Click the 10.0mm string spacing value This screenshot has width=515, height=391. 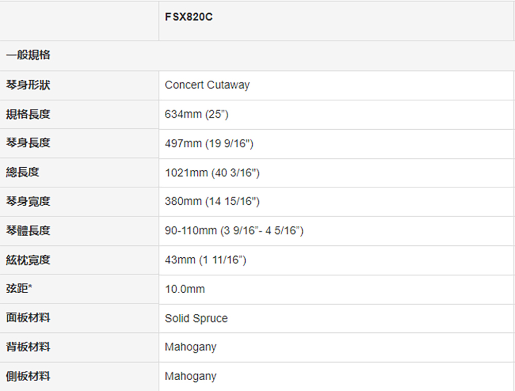click(185, 289)
